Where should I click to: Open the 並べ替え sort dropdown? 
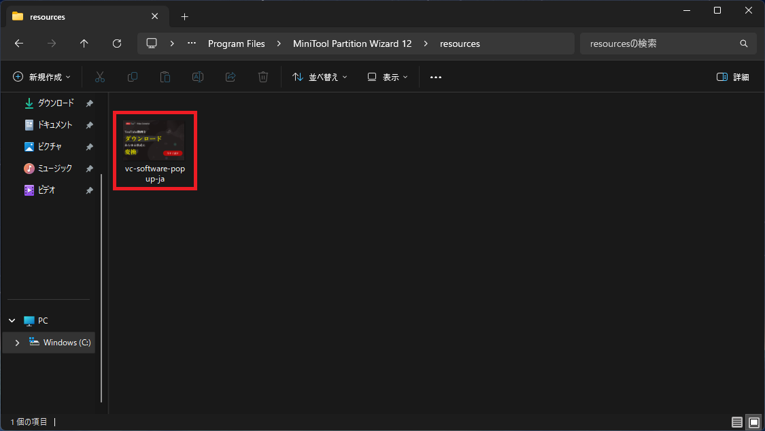tap(320, 77)
